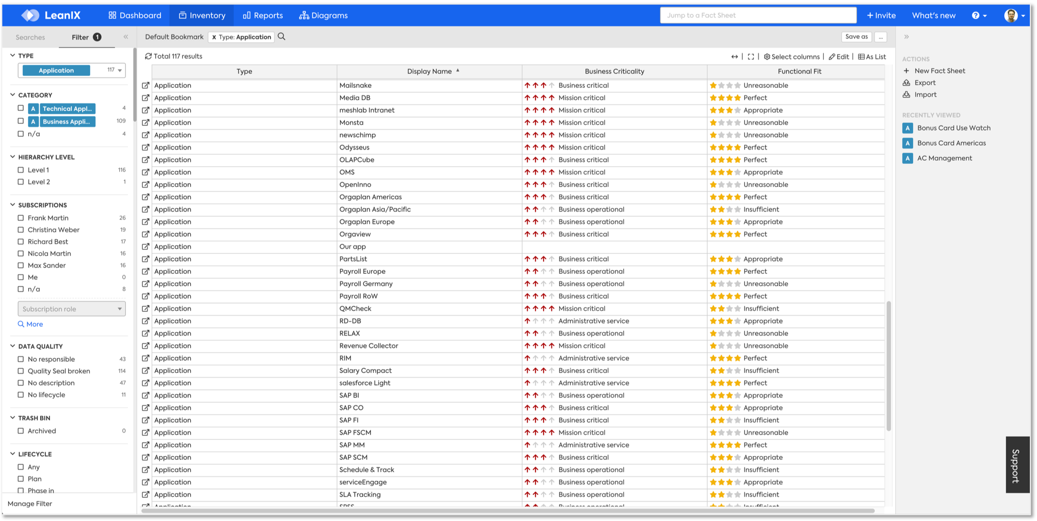Image resolution: width=1037 pixels, height=521 pixels.
Task: Open the Bonus Card Use Watch icon
Action: pos(908,128)
